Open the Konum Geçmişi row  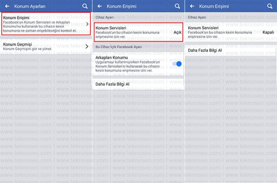pyautogui.click(x=46, y=47)
